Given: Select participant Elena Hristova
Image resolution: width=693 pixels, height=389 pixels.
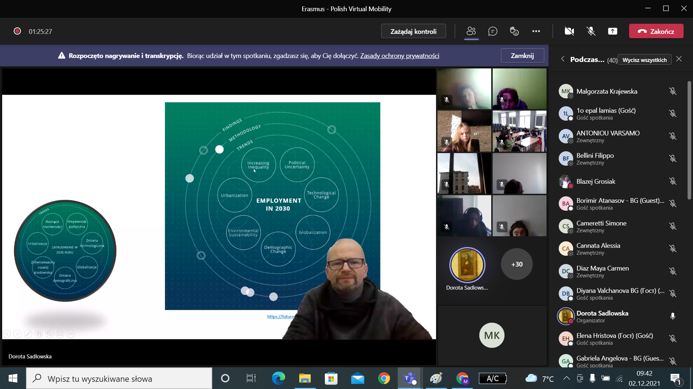Looking at the screenshot, I should click(x=618, y=339).
